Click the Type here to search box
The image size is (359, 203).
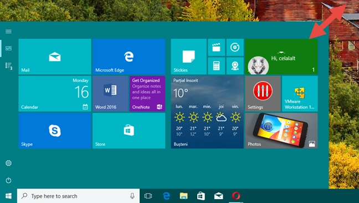coord(78,196)
